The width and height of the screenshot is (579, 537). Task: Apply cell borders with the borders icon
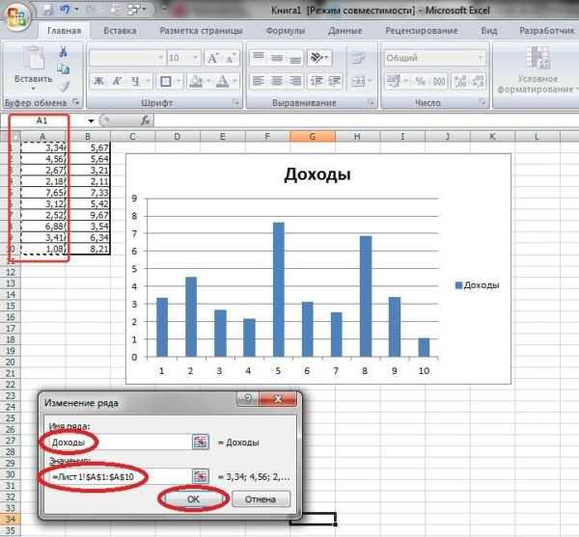tap(166, 81)
